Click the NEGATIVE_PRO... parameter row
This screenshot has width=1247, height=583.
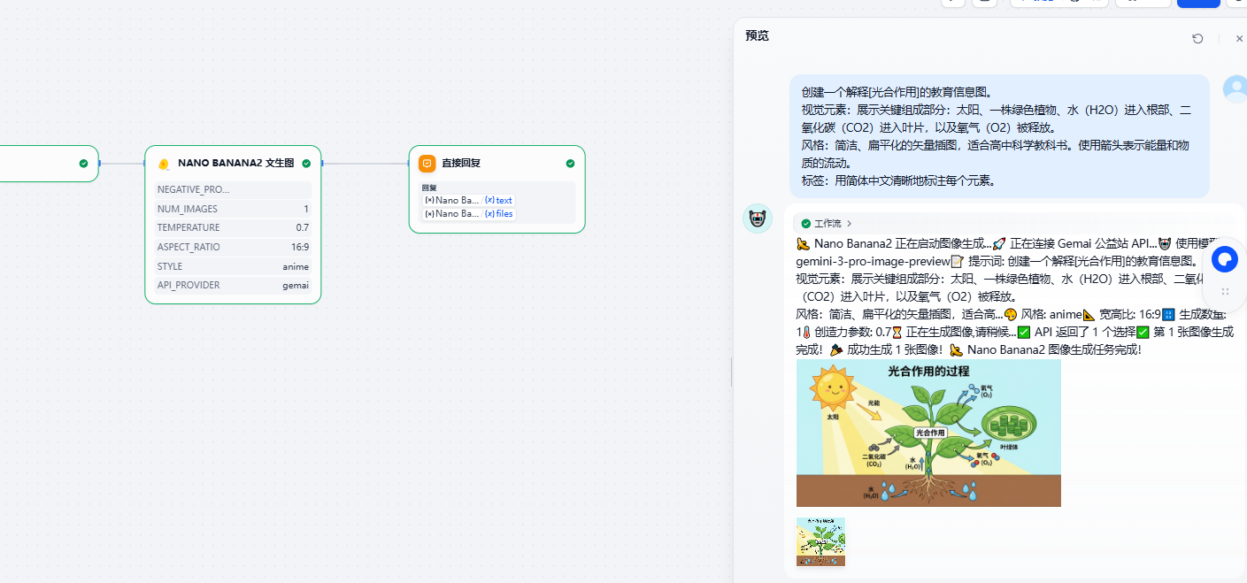pyautogui.click(x=233, y=189)
